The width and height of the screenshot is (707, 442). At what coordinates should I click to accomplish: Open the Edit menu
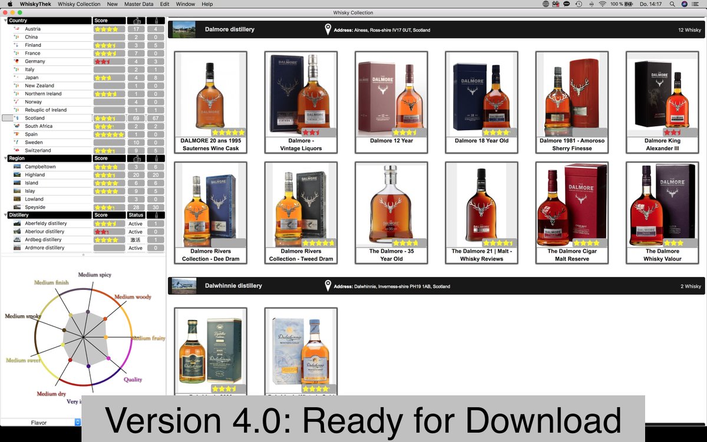(x=165, y=4)
